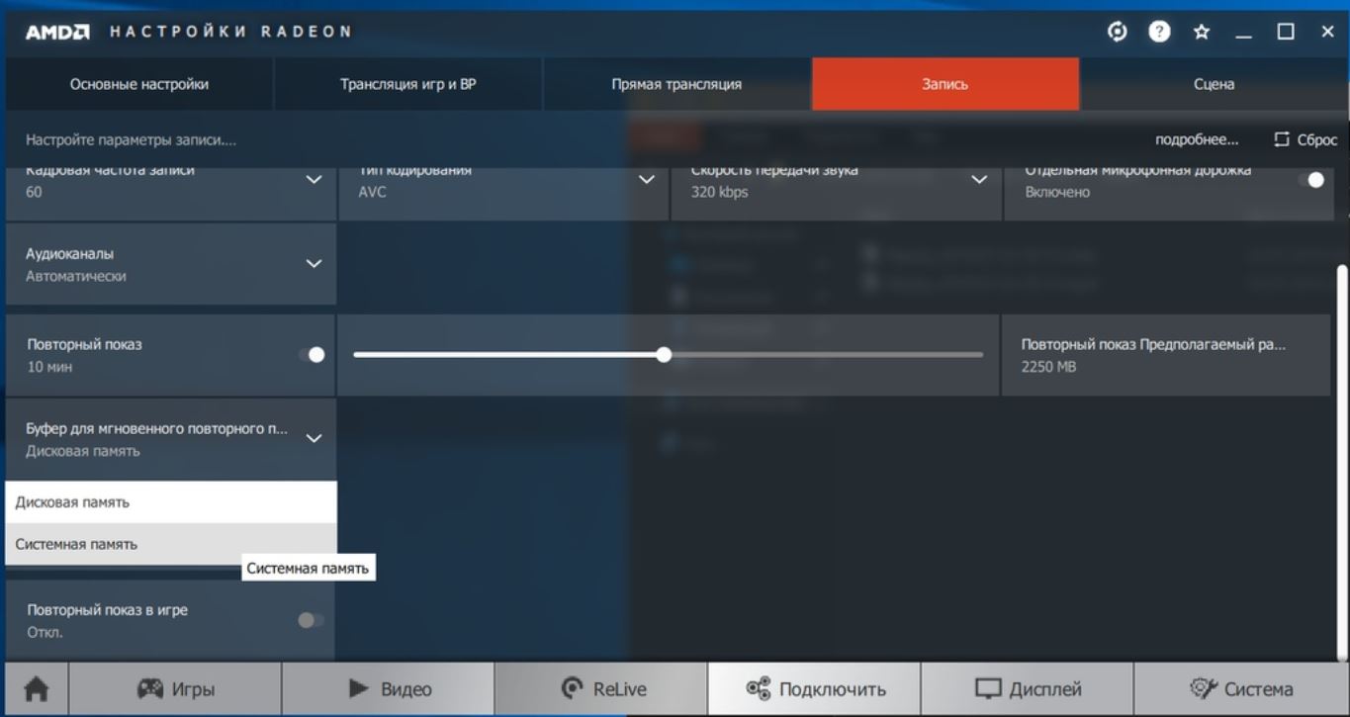The height and width of the screenshot is (717, 1350).
Task: Open the Система settings section
Action: tap(1241, 689)
